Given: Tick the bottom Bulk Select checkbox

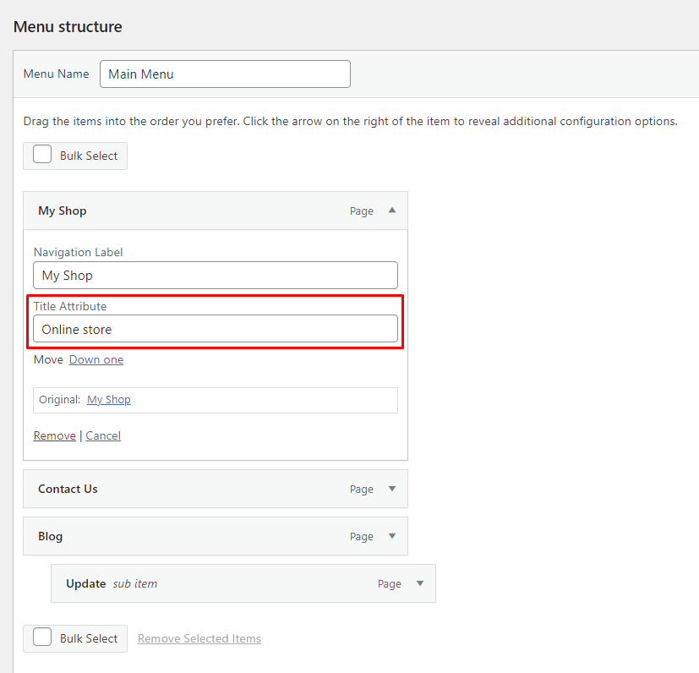Looking at the screenshot, I should [x=42, y=638].
